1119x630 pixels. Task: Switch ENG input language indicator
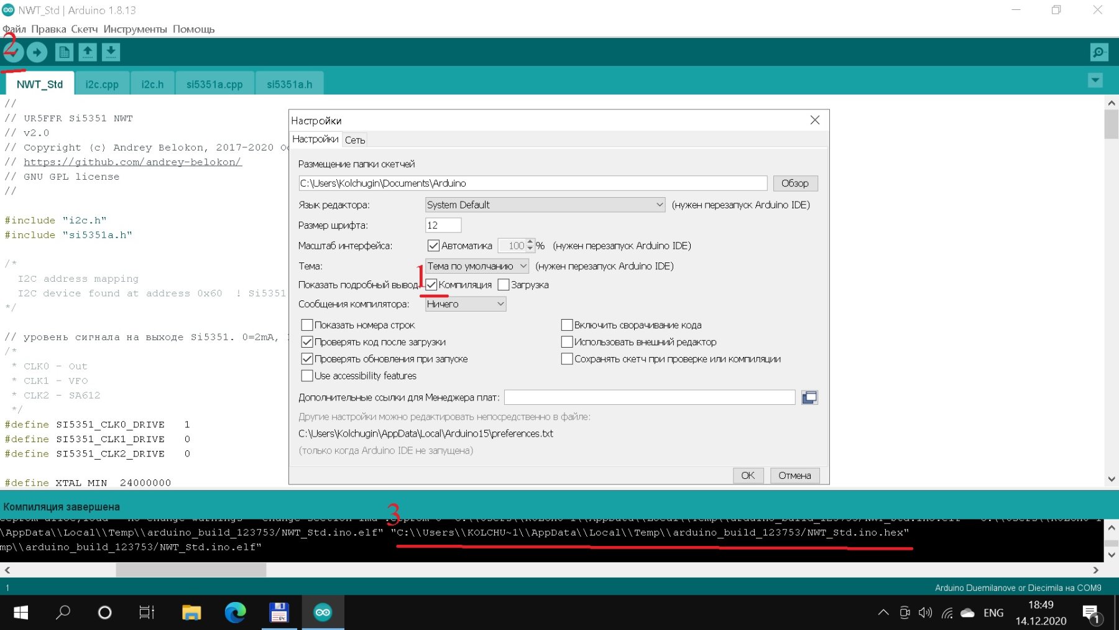tap(993, 613)
